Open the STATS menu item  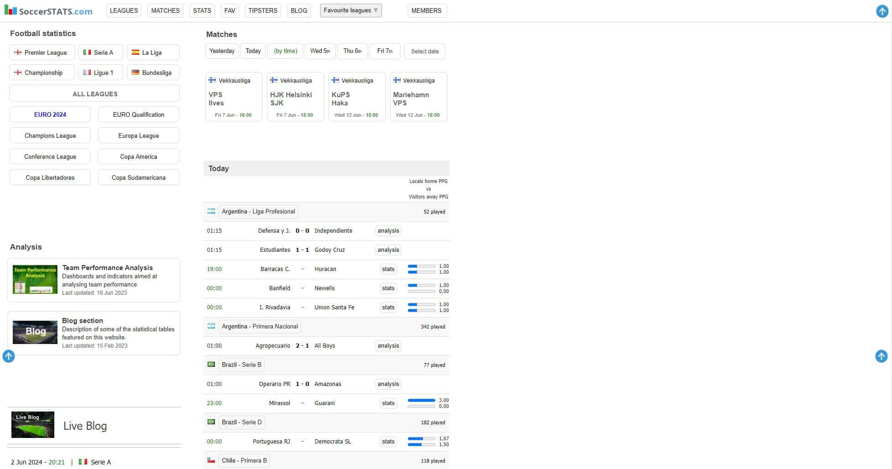click(202, 10)
